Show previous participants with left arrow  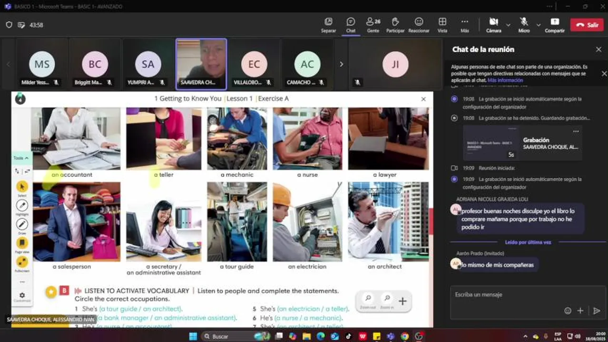click(x=8, y=64)
